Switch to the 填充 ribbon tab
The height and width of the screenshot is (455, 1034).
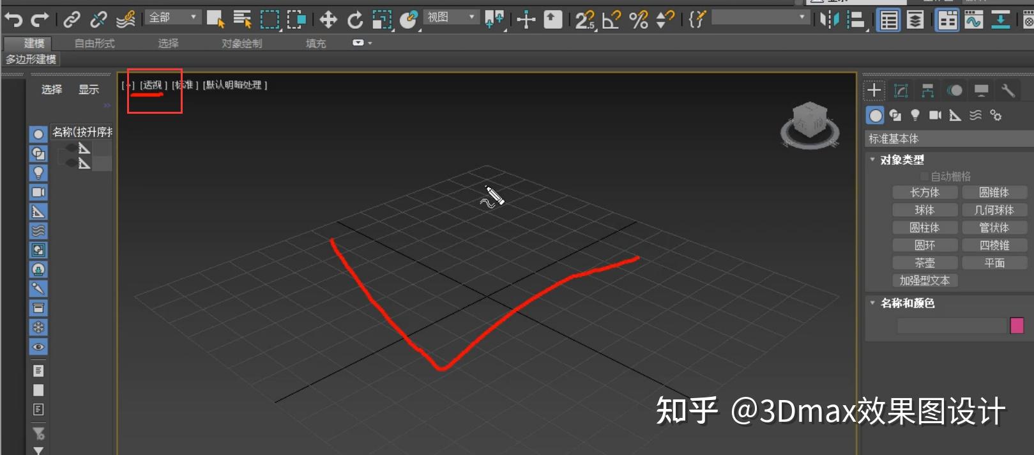click(x=316, y=43)
